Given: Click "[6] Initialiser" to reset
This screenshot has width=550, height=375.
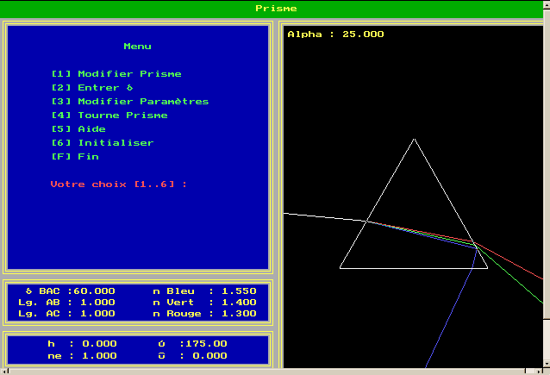Looking at the screenshot, I should [103, 143].
